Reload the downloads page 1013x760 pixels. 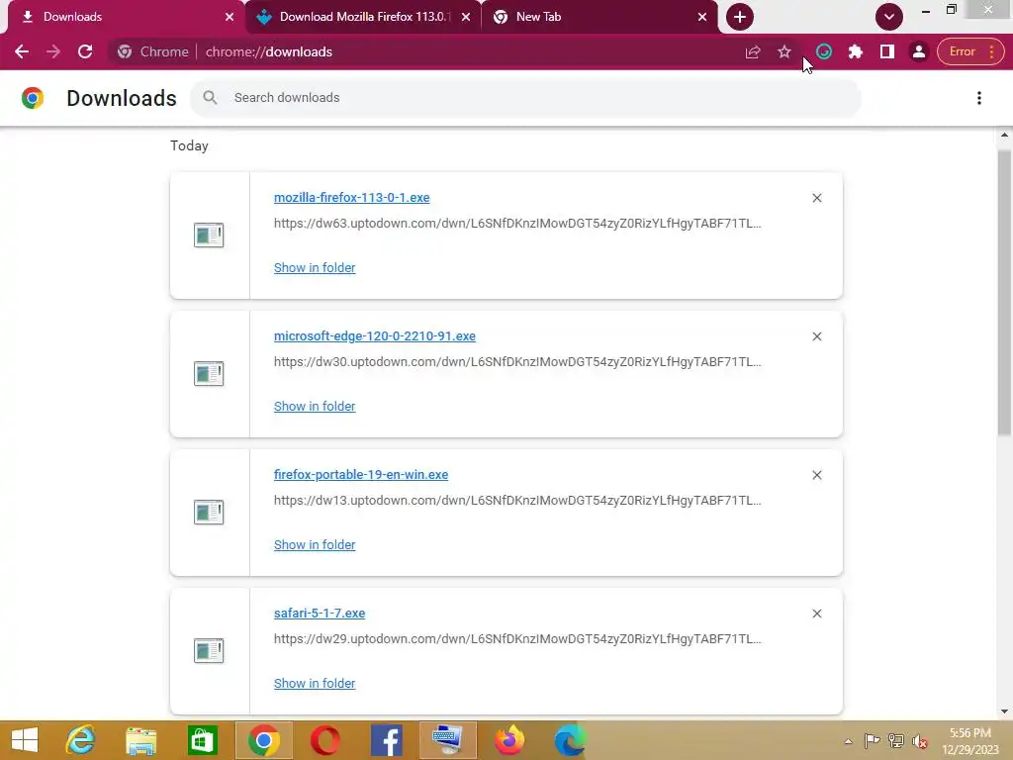[85, 51]
